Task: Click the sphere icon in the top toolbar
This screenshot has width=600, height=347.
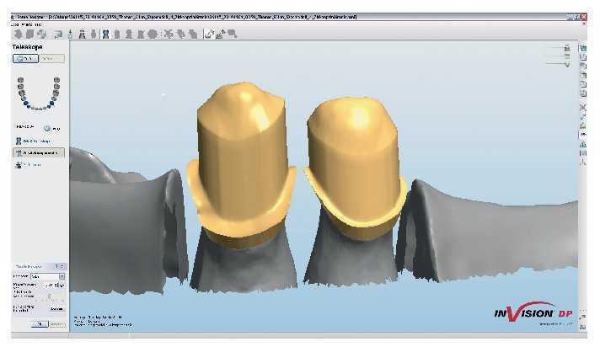Action: coord(153,34)
